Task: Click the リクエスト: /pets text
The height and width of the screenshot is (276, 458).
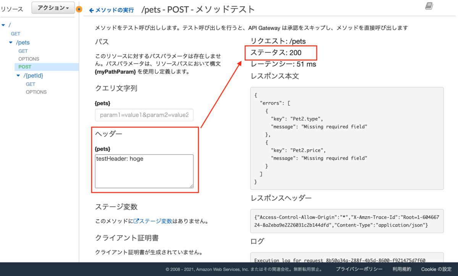Action: (x=278, y=41)
